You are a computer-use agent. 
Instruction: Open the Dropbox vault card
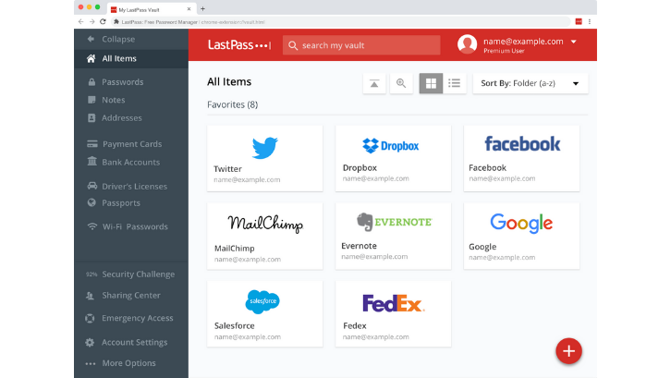pos(394,158)
